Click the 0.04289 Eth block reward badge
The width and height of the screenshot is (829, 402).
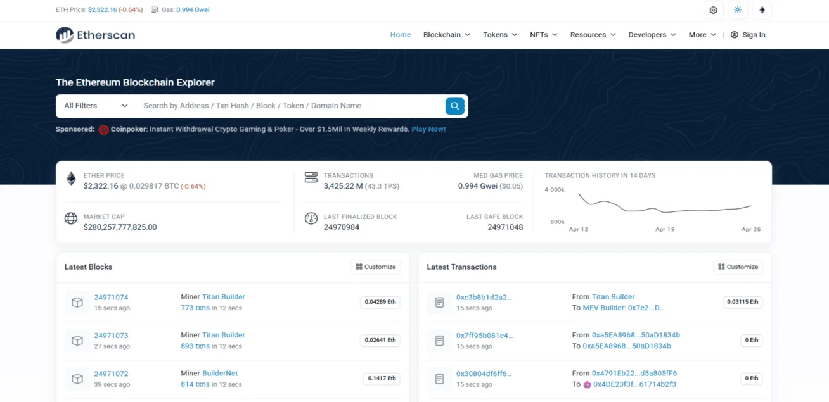(380, 303)
